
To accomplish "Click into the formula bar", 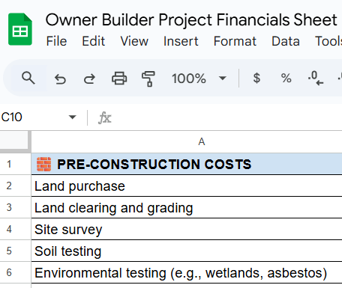I will click(227, 117).
